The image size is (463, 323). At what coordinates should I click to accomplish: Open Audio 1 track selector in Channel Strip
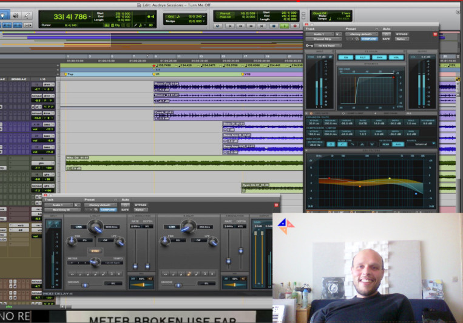coord(320,34)
